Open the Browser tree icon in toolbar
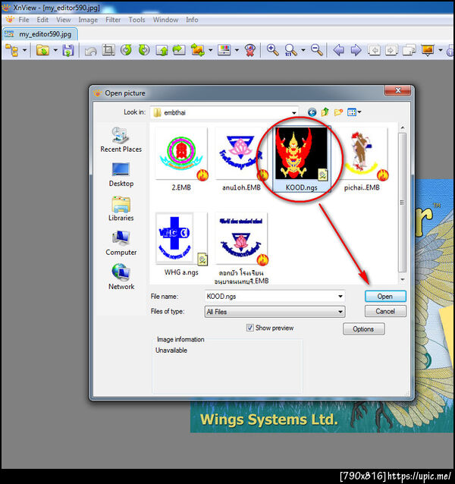The height and width of the screenshot is (484, 455). pos(12,50)
